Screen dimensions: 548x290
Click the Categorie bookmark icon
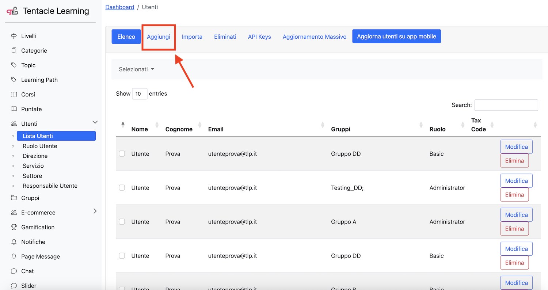coord(14,50)
